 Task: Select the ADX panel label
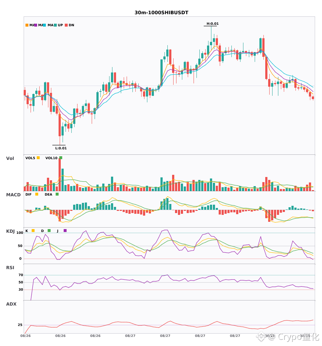pyautogui.click(x=11, y=304)
